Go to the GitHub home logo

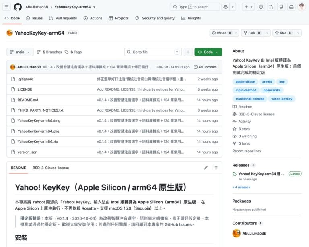click(x=18, y=7)
